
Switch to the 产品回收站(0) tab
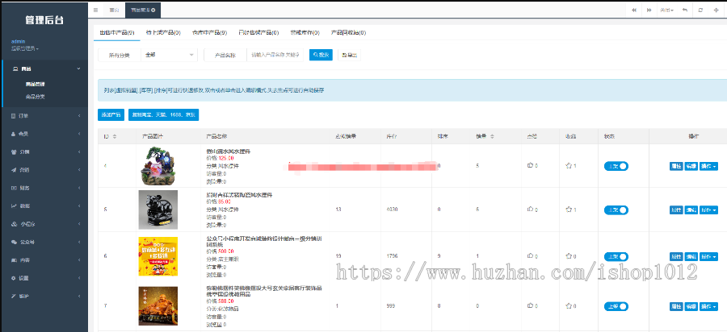tap(348, 33)
